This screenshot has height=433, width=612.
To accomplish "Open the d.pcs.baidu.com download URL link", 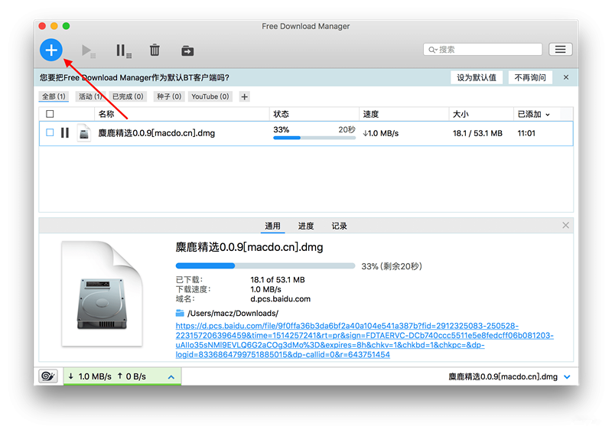I will pos(364,340).
